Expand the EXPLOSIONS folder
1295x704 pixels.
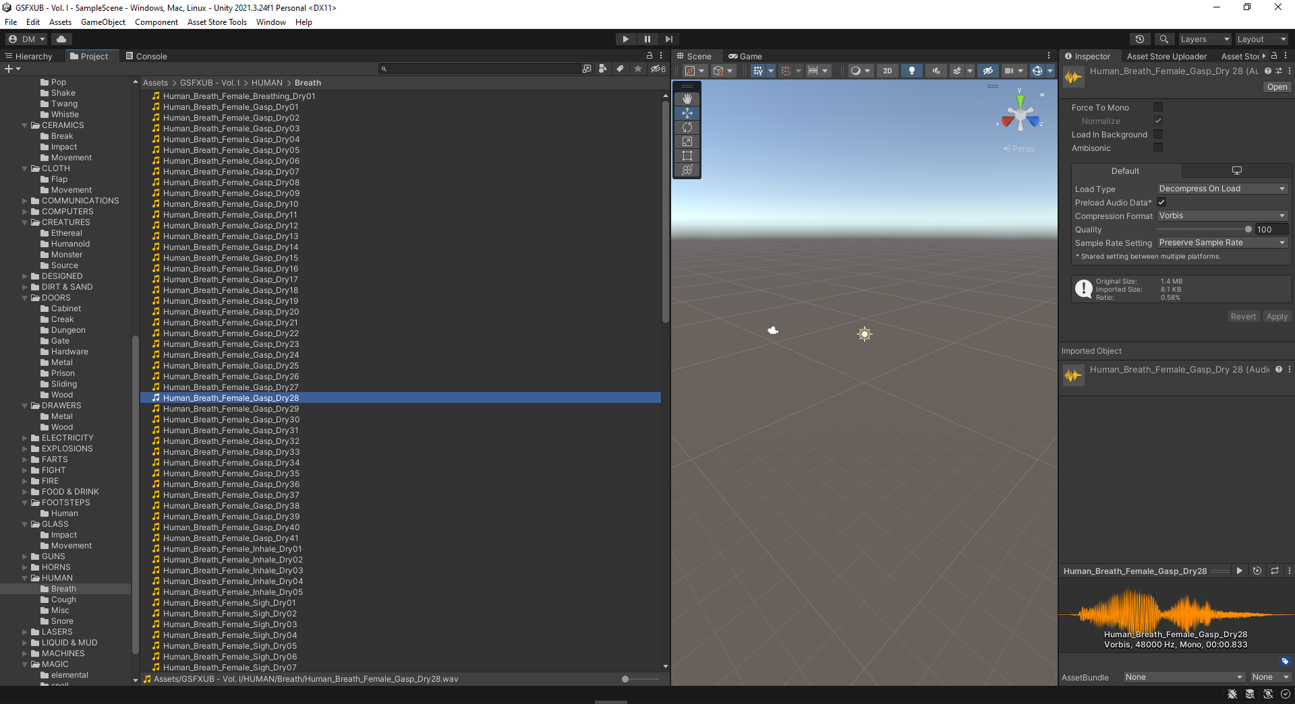[x=25, y=449]
